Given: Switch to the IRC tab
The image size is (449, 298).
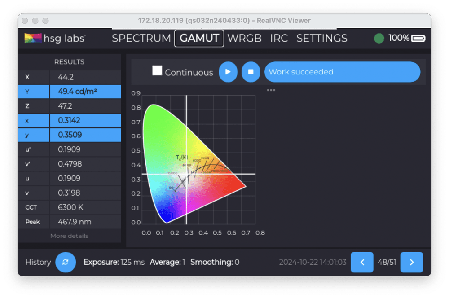Looking at the screenshot, I should pyautogui.click(x=279, y=38).
